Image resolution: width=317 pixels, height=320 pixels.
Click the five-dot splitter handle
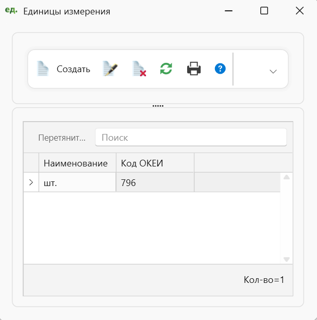click(158, 106)
